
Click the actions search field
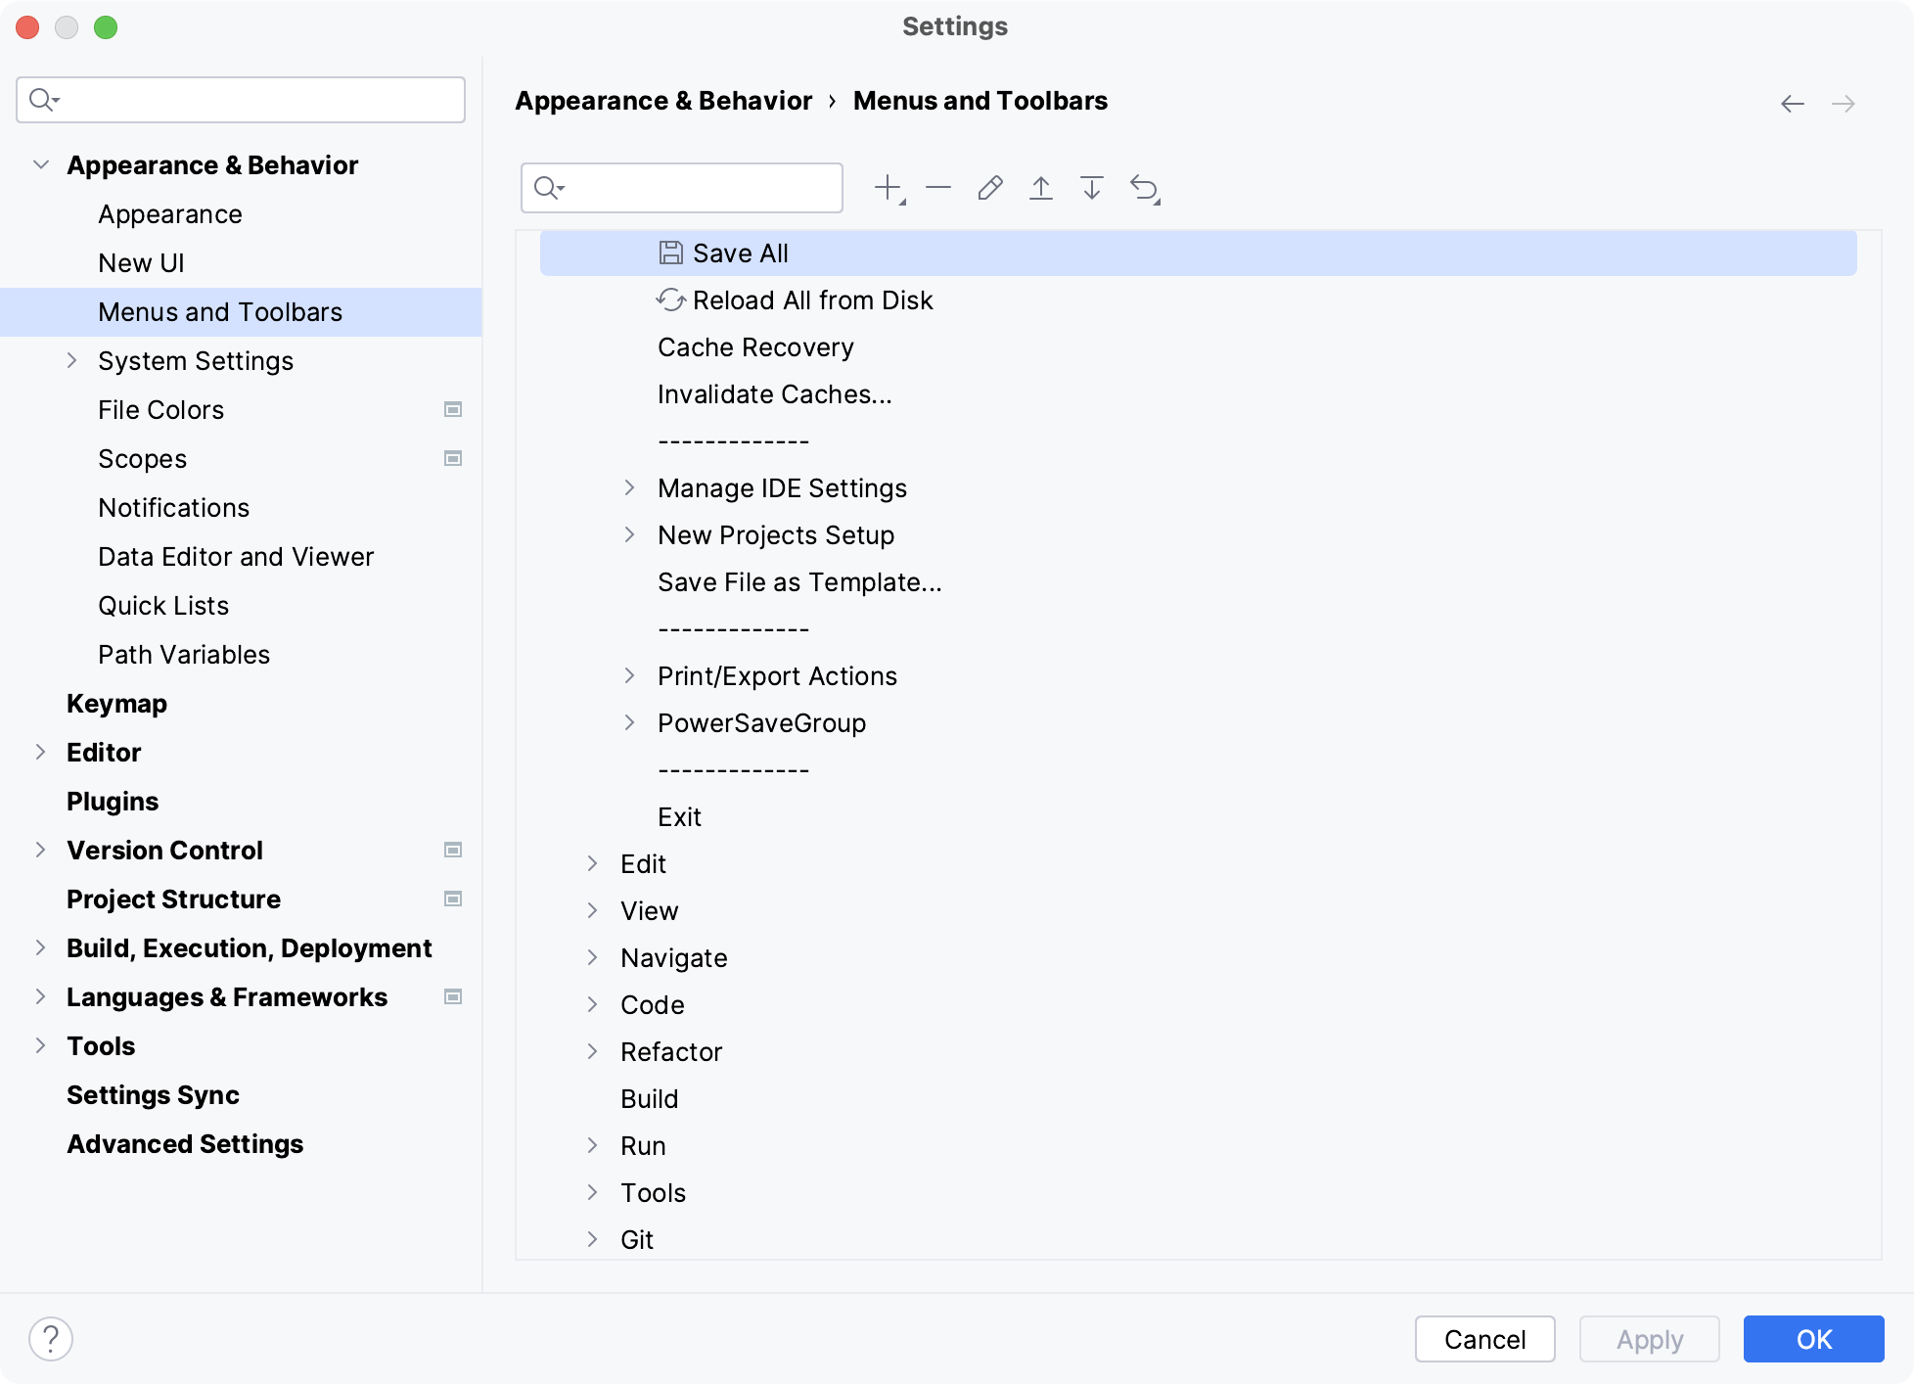(681, 187)
